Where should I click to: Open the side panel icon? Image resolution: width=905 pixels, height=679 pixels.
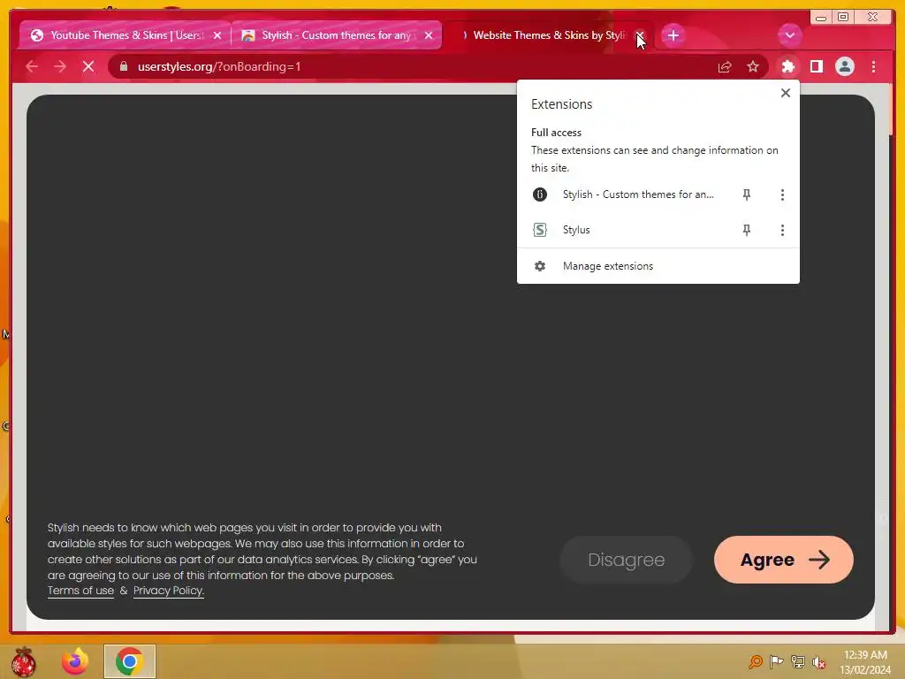pos(816,66)
